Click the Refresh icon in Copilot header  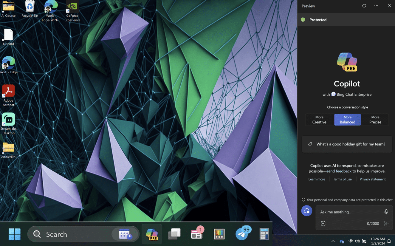[364, 6]
